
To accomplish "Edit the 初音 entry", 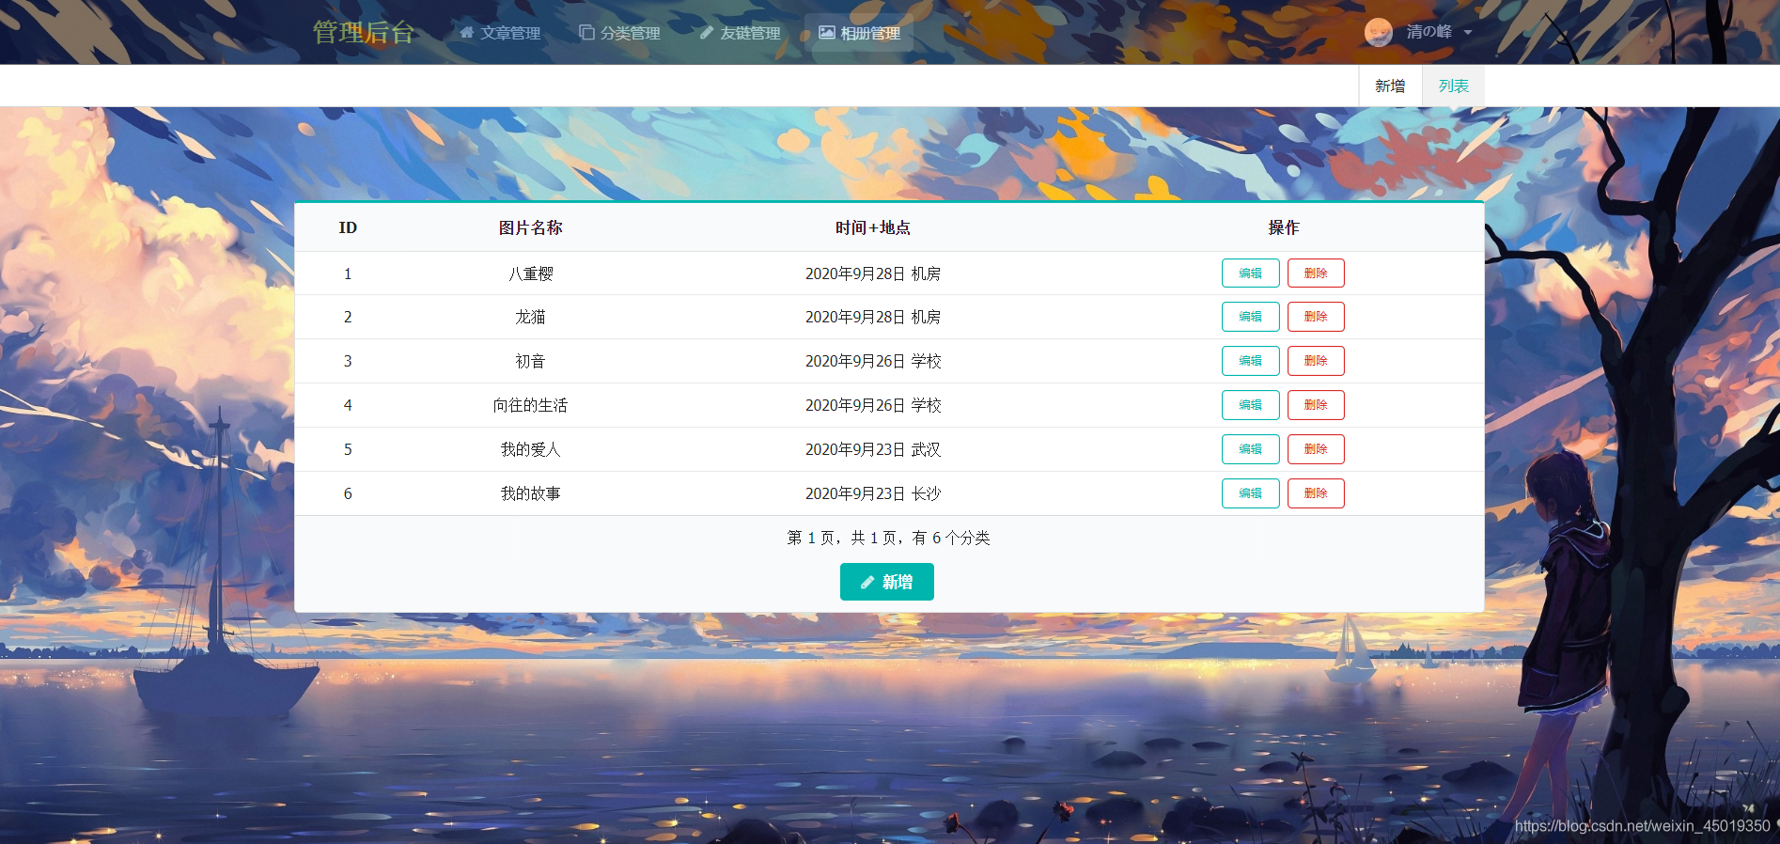I will 1250,361.
